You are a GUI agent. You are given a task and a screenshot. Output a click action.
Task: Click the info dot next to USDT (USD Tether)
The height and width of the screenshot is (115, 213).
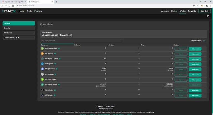[59, 85]
